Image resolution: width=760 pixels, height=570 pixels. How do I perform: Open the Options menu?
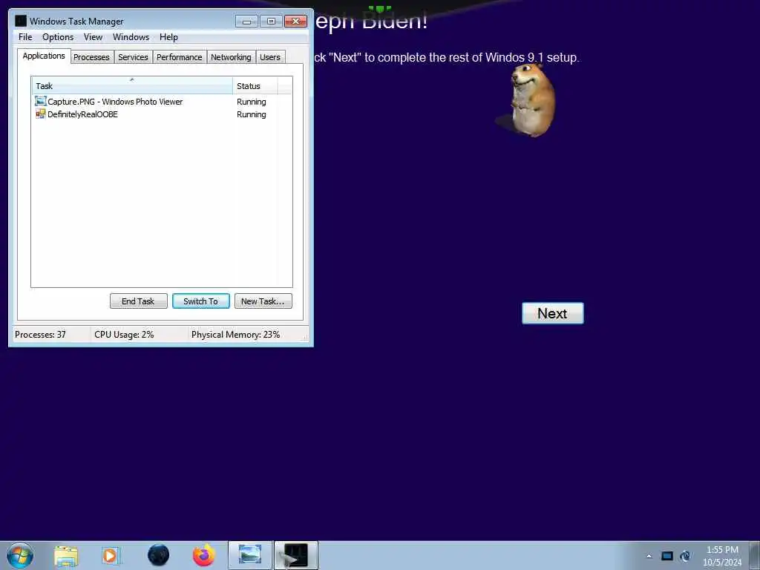coord(58,37)
